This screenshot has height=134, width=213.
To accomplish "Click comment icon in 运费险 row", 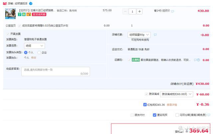I will click(195, 60).
